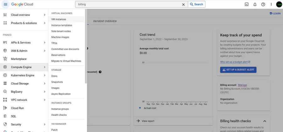Expand Cloud overview submenu arrow
The width and height of the screenshot is (283, 132).
(x=45, y=15)
